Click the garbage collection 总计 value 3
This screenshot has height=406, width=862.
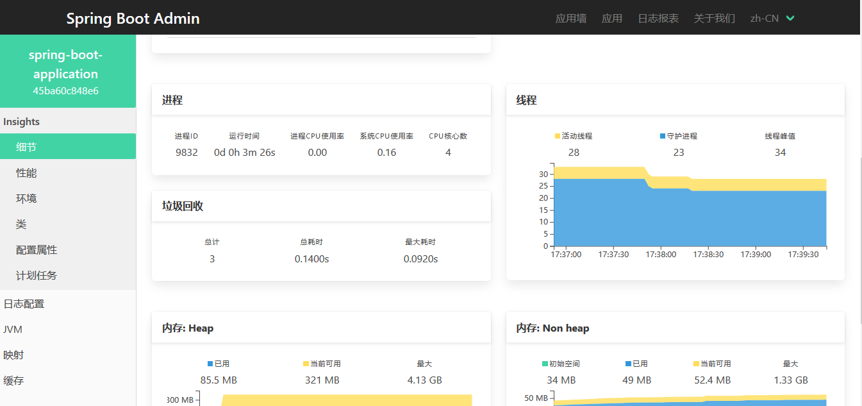[212, 259]
